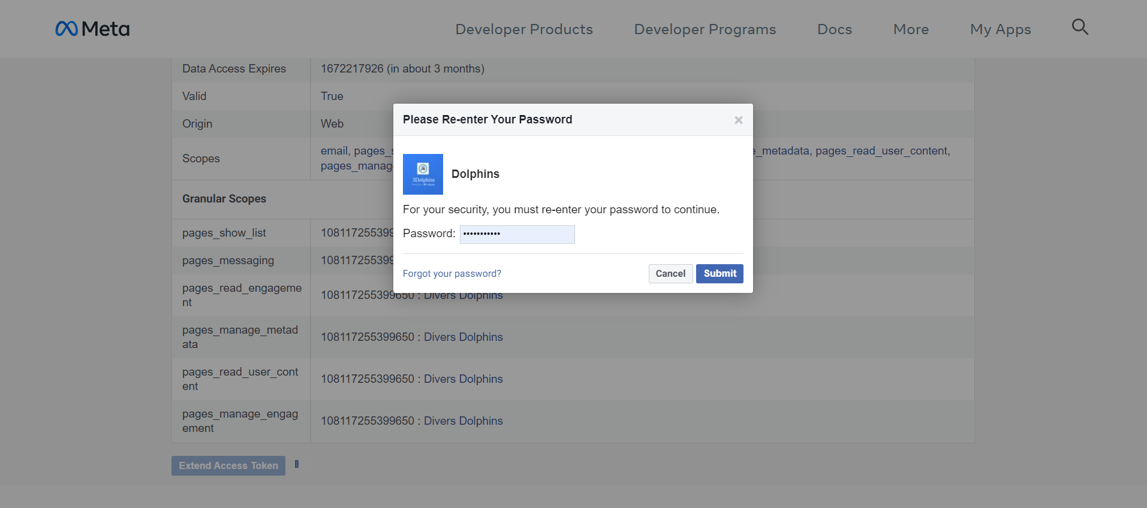Click the Extend Access Token button

(x=228, y=466)
